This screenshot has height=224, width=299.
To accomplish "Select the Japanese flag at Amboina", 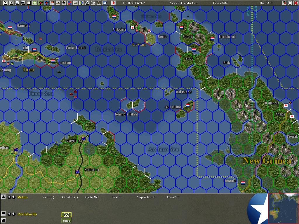I will point(133,28).
